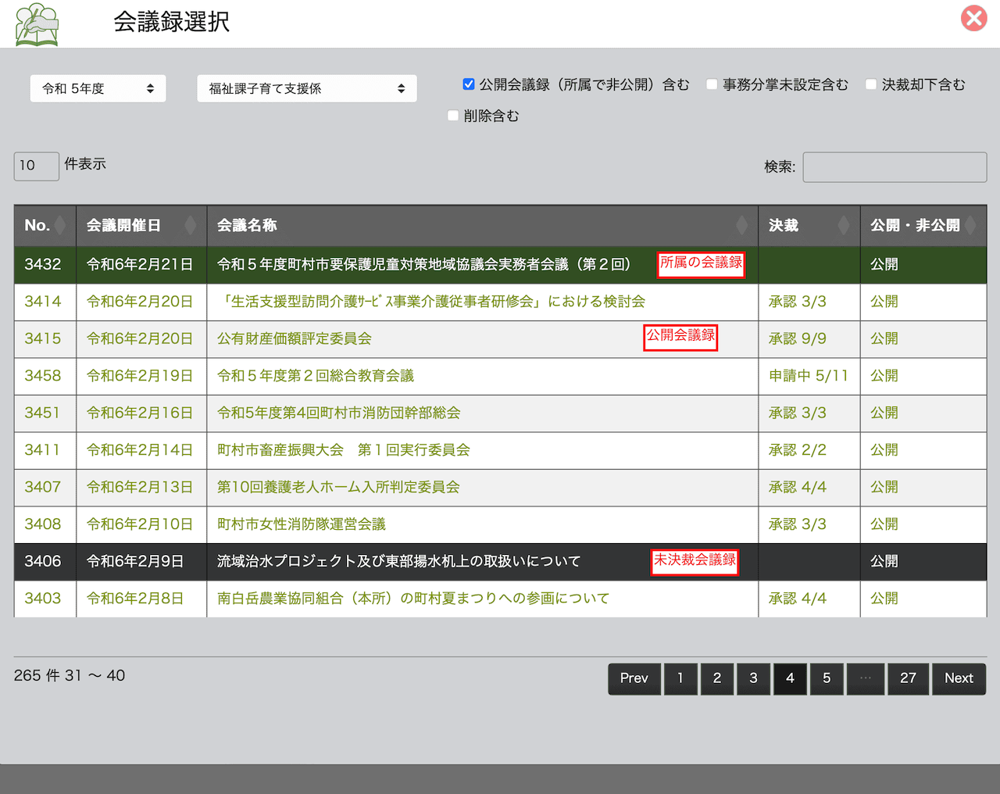The image size is (1000, 794).
Task: Open the 令和 5年度 year dropdown
Action: click(98, 88)
